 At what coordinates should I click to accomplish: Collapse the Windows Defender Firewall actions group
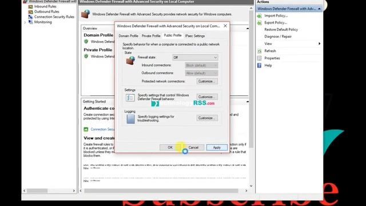[x=319, y=9]
